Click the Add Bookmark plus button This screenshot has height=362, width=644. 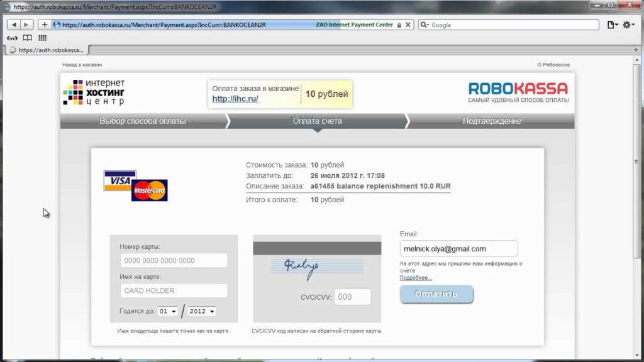44,25
